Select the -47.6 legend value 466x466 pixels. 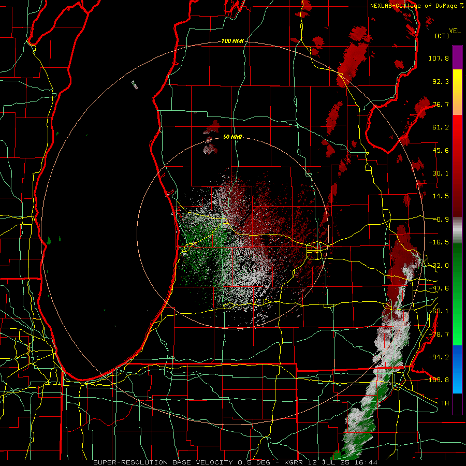439,288
